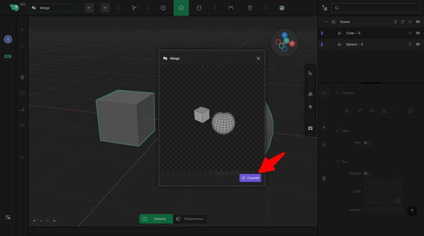424x236 pixels.
Task: Open the Merge mode dropdown
Action: pyautogui.click(x=53, y=8)
